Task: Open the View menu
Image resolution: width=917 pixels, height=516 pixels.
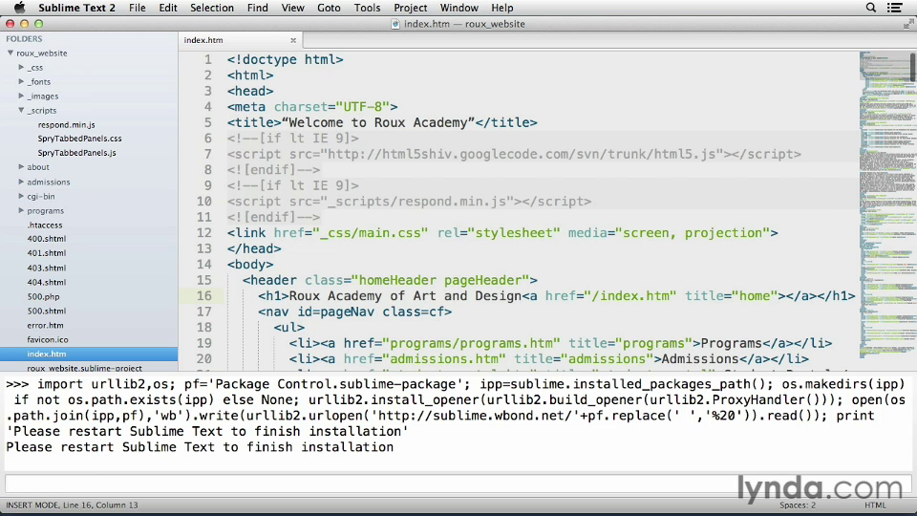Action: 292,8
